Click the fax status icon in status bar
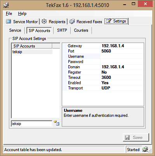 pos(145,149)
